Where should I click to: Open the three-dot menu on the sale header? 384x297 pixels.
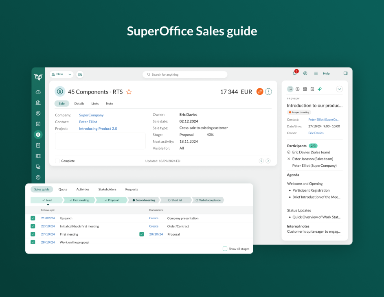(268, 92)
